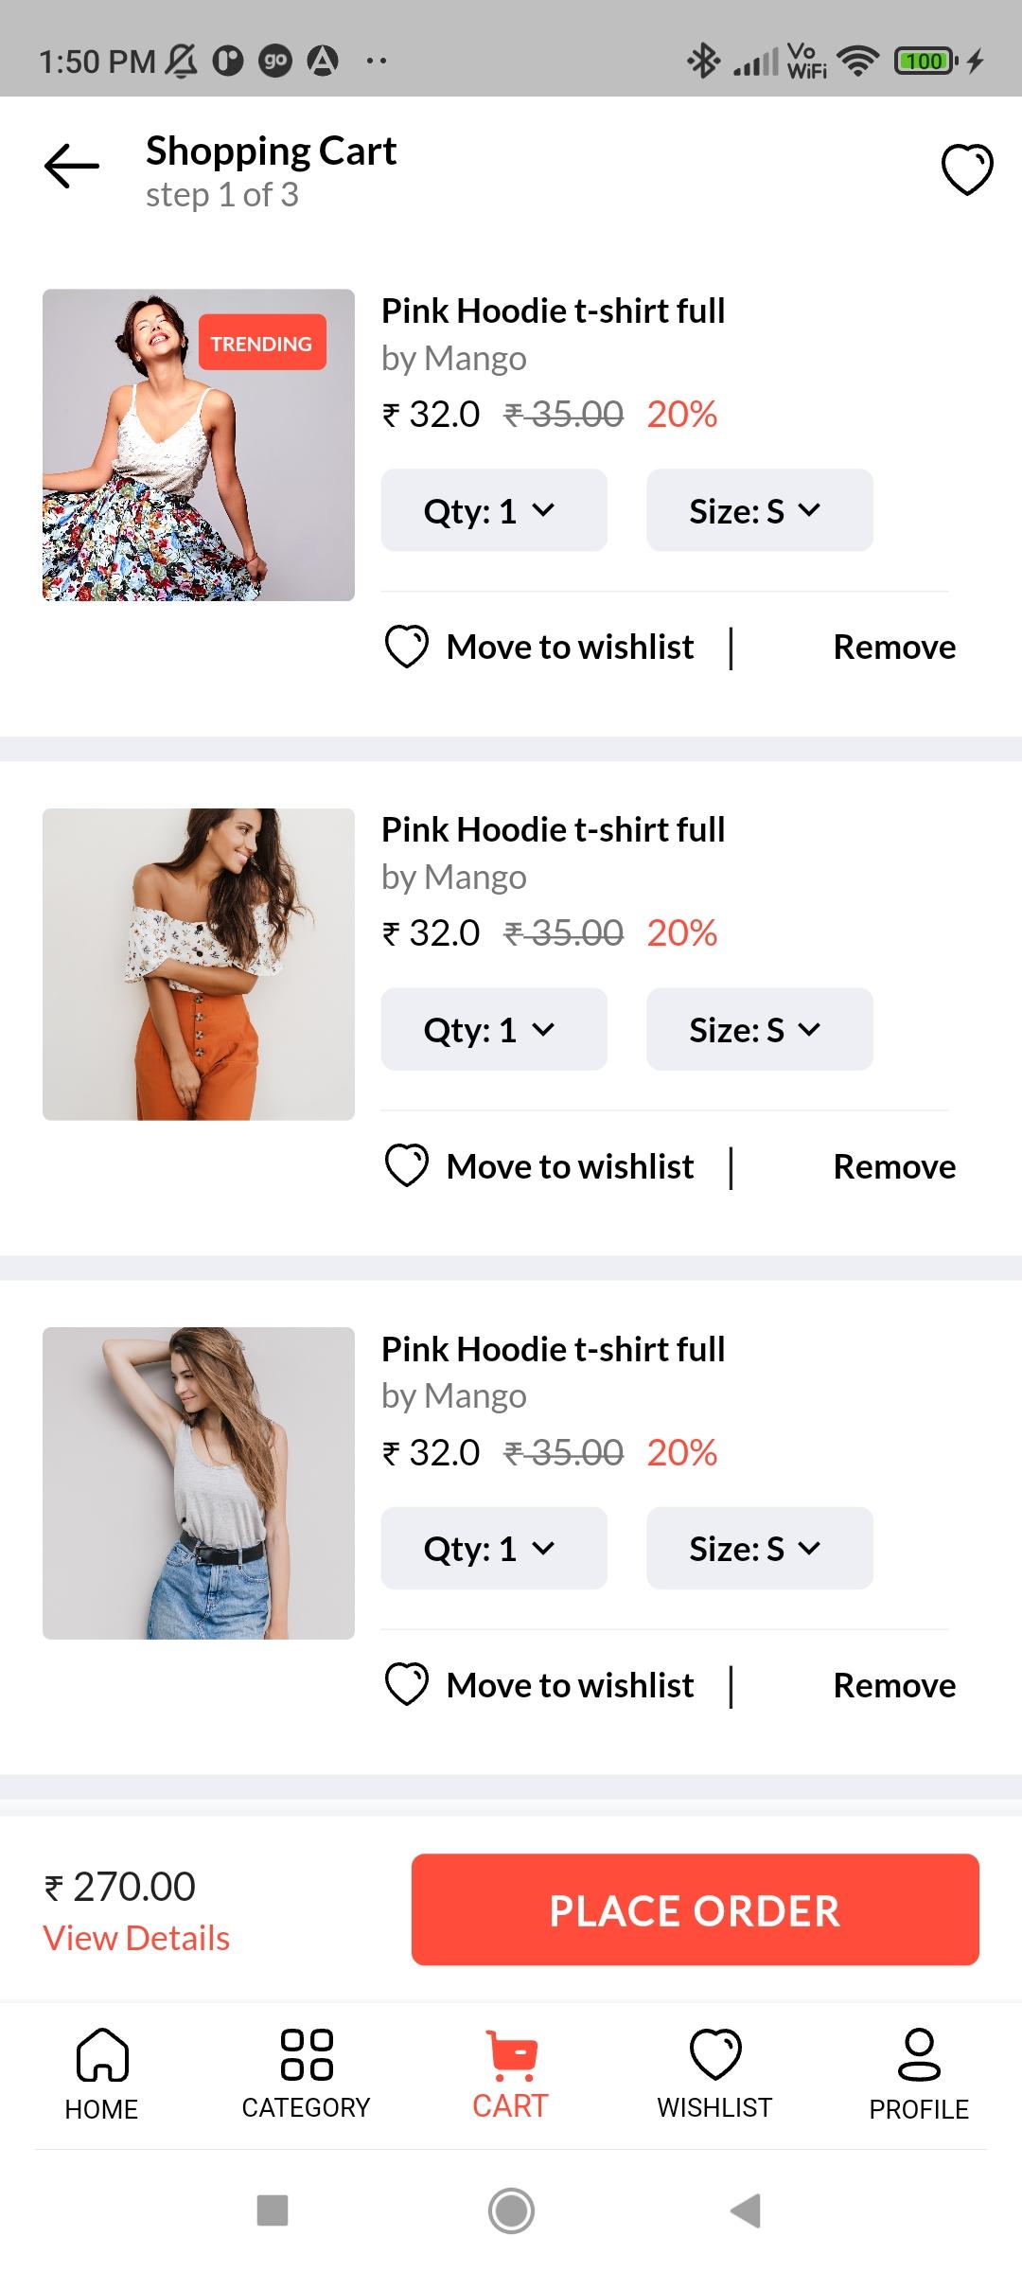The width and height of the screenshot is (1022, 2272).
Task: Tap heart icon on third cart item
Action: pyautogui.click(x=407, y=1685)
